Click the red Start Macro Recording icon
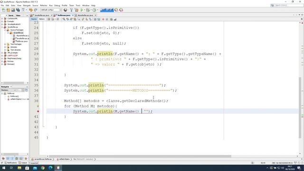Image resolution: width=304 pixels, height=171 pixels. tap(103, 19)
